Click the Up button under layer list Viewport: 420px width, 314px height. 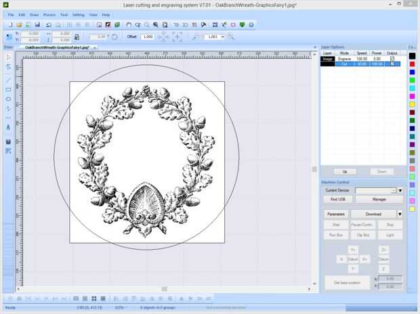(345, 172)
